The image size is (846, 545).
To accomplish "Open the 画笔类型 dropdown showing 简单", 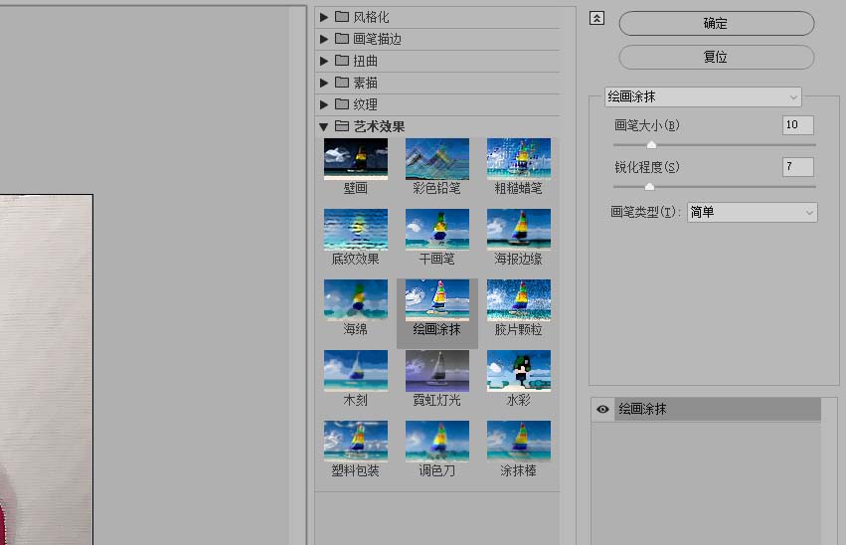I will click(x=753, y=212).
